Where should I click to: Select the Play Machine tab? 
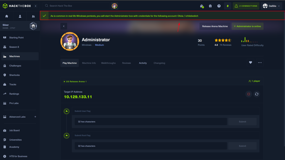click(70, 63)
